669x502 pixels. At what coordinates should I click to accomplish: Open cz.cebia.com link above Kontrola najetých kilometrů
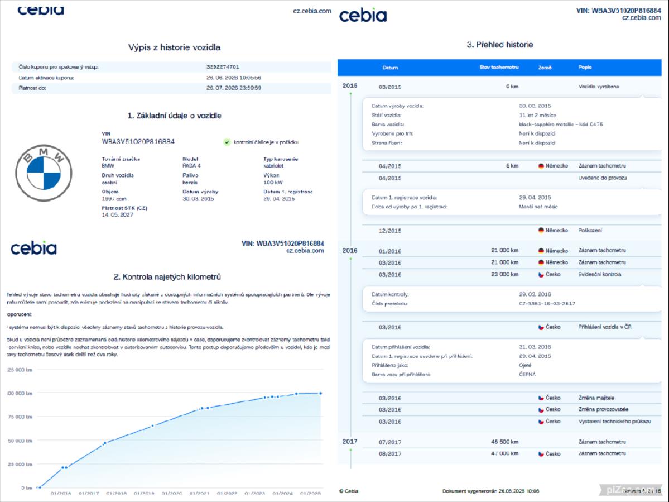pyautogui.click(x=305, y=251)
